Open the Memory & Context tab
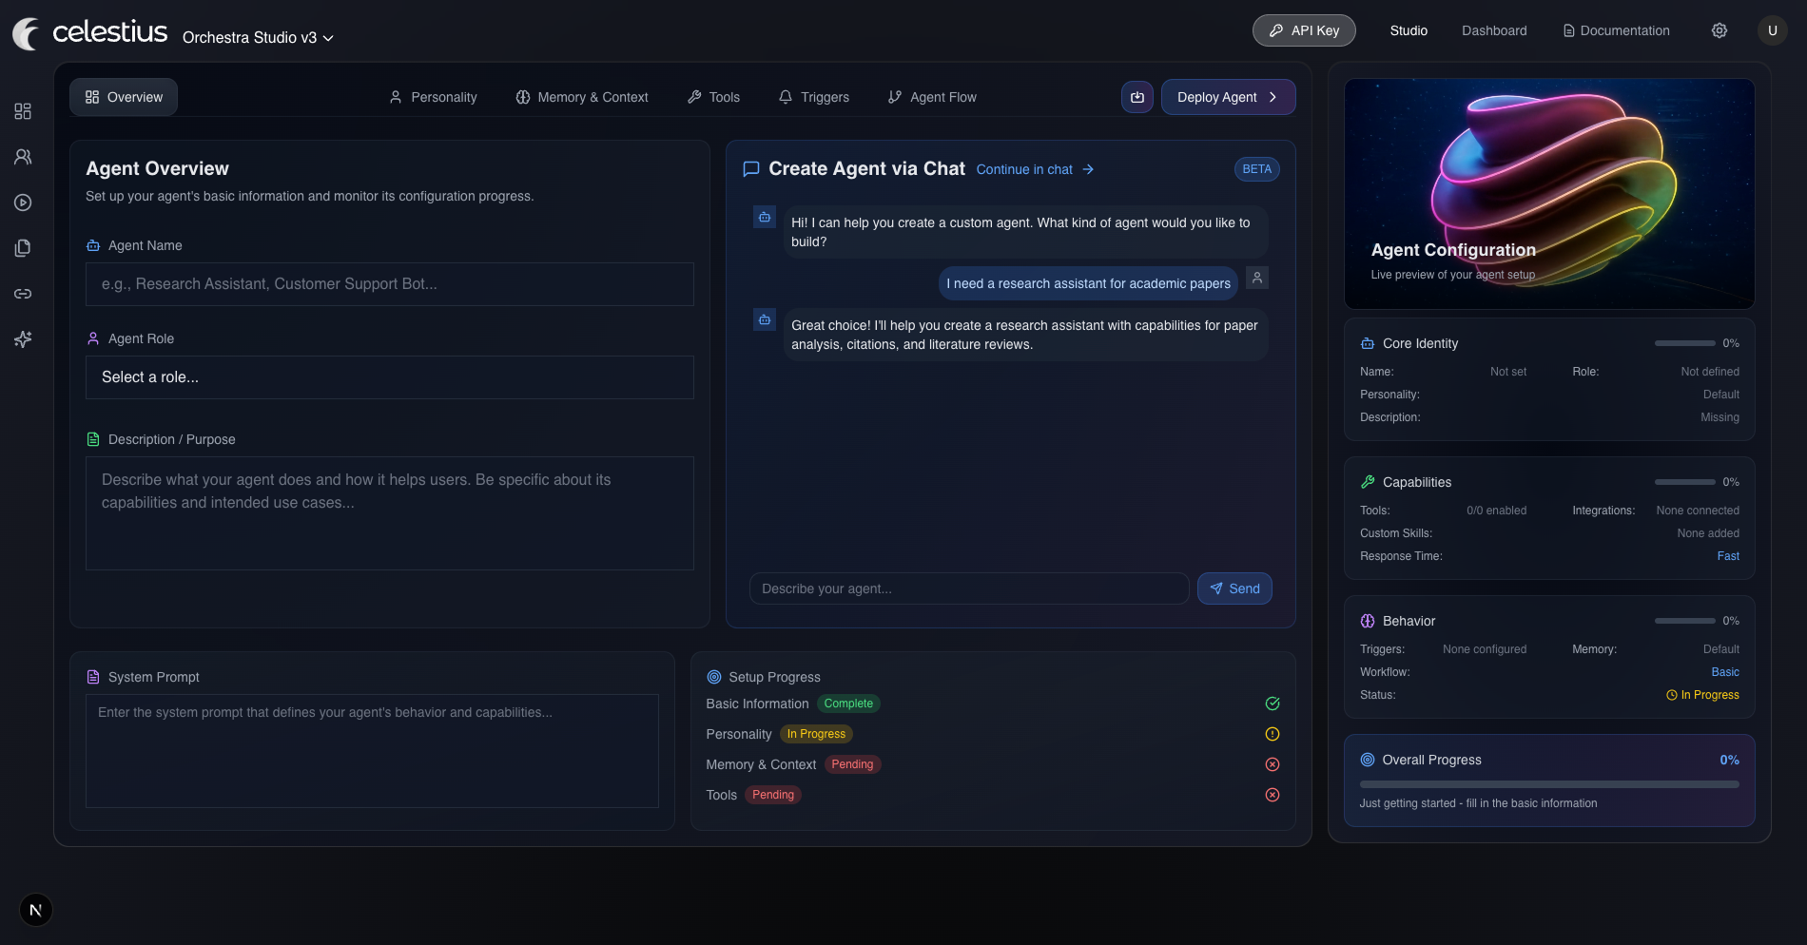The height and width of the screenshot is (945, 1807). pyautogui.click(x=582, y=97)
